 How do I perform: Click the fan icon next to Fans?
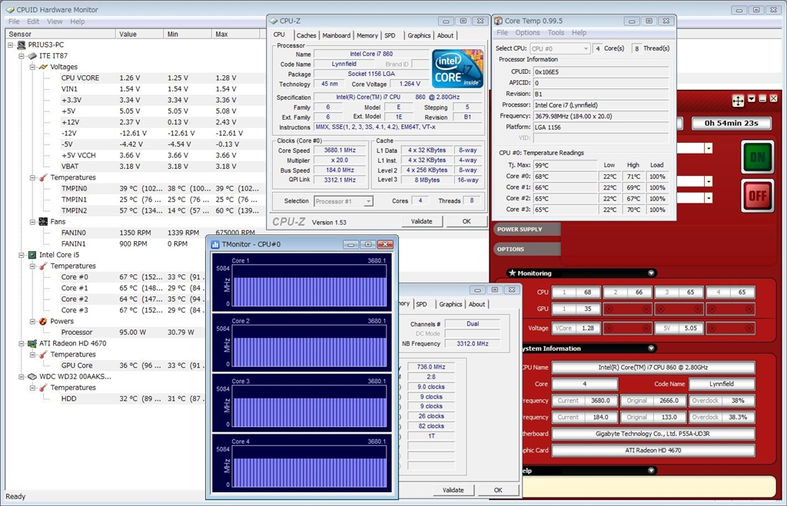click(43, 221)
